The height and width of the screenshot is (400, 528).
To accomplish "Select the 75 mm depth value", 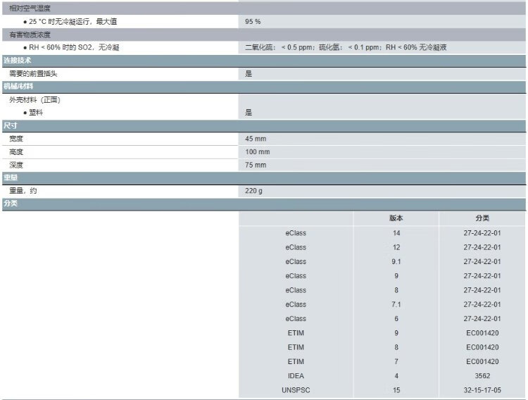I will [x=256, y=165].
